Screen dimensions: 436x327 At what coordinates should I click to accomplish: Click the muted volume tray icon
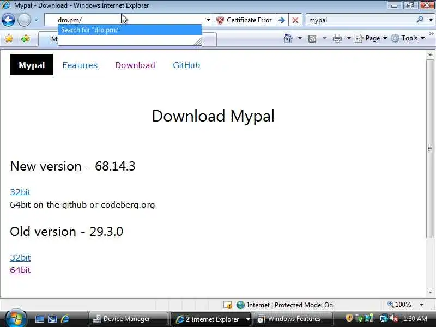click(x=393, y=318)
